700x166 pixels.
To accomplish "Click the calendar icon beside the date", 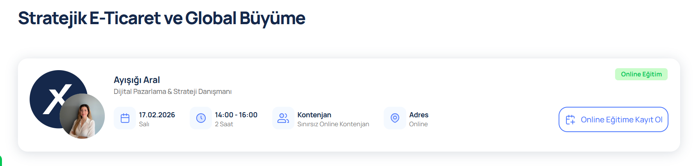I will (125, 118).
